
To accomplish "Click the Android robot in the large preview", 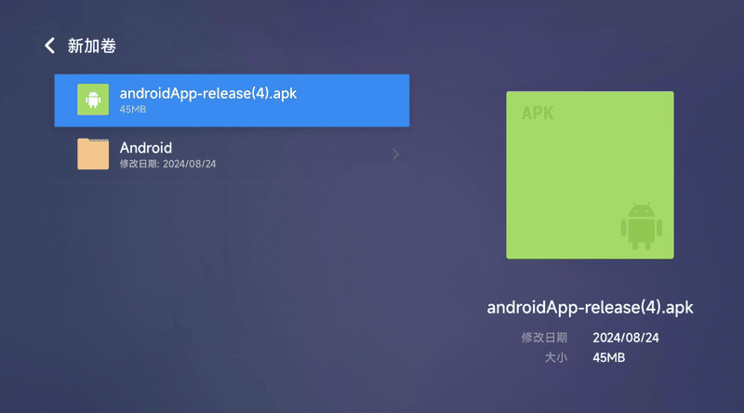I will pyautogui.click(x=639, y=226).
